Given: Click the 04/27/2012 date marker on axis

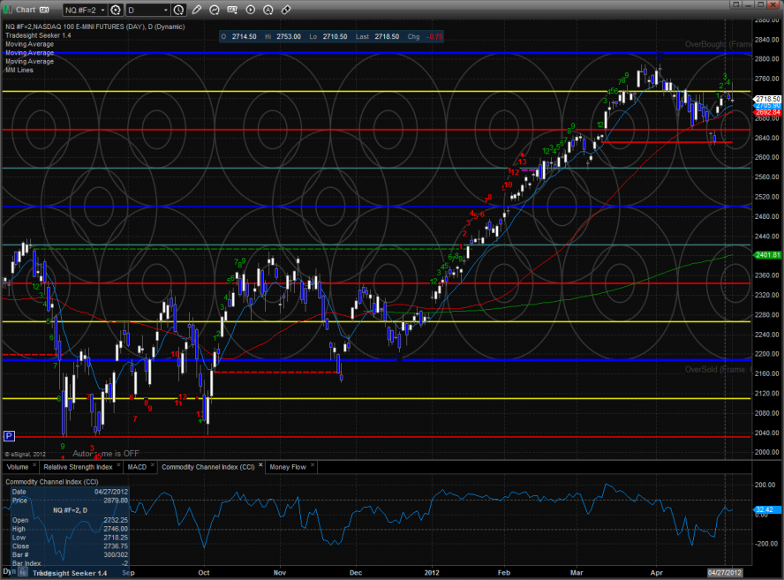Looking at the screenshot, I should coord(726,574).
